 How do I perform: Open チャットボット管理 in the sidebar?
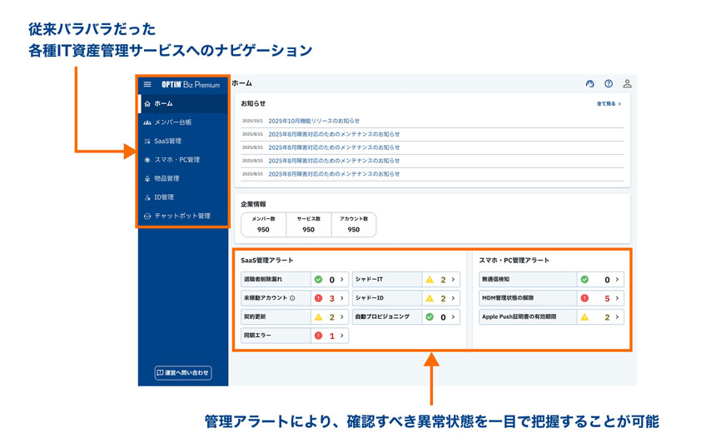click(x=183, y=216)
